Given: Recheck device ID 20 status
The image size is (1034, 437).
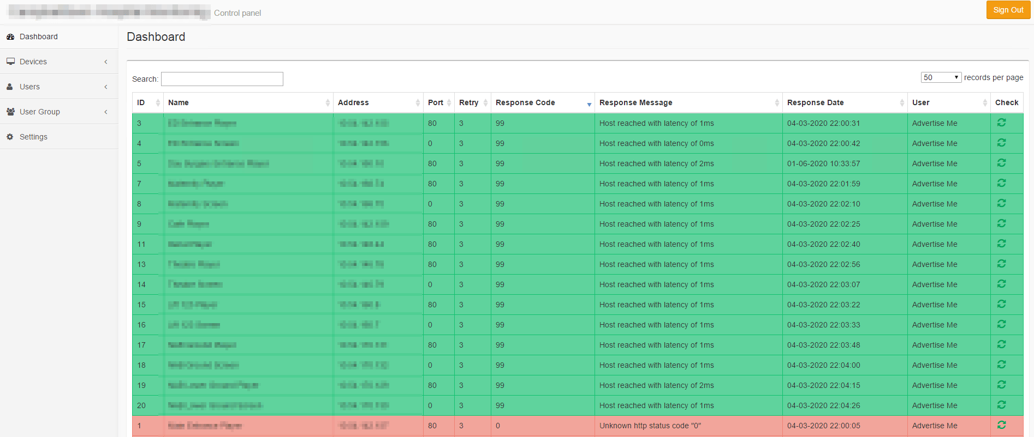Looking at the screenshot, I should click(1001, 405).
